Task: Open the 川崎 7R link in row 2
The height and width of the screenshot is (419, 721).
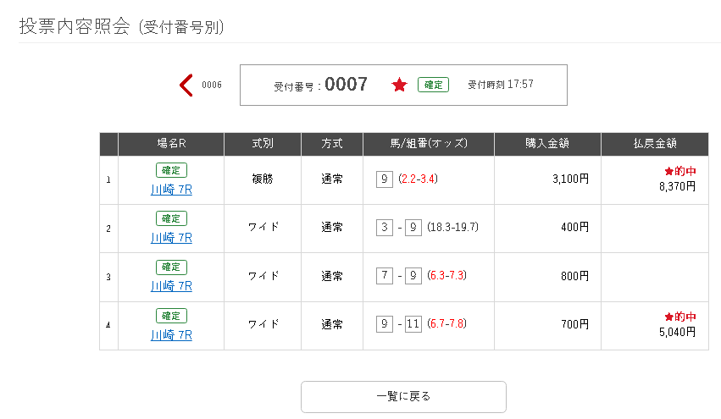Action: click(171, 238)
